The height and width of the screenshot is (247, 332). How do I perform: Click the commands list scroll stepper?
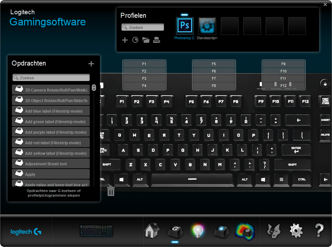point(94,88)
